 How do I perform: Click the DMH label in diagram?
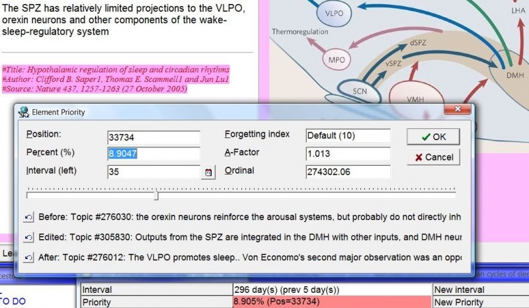coord(515,75)
